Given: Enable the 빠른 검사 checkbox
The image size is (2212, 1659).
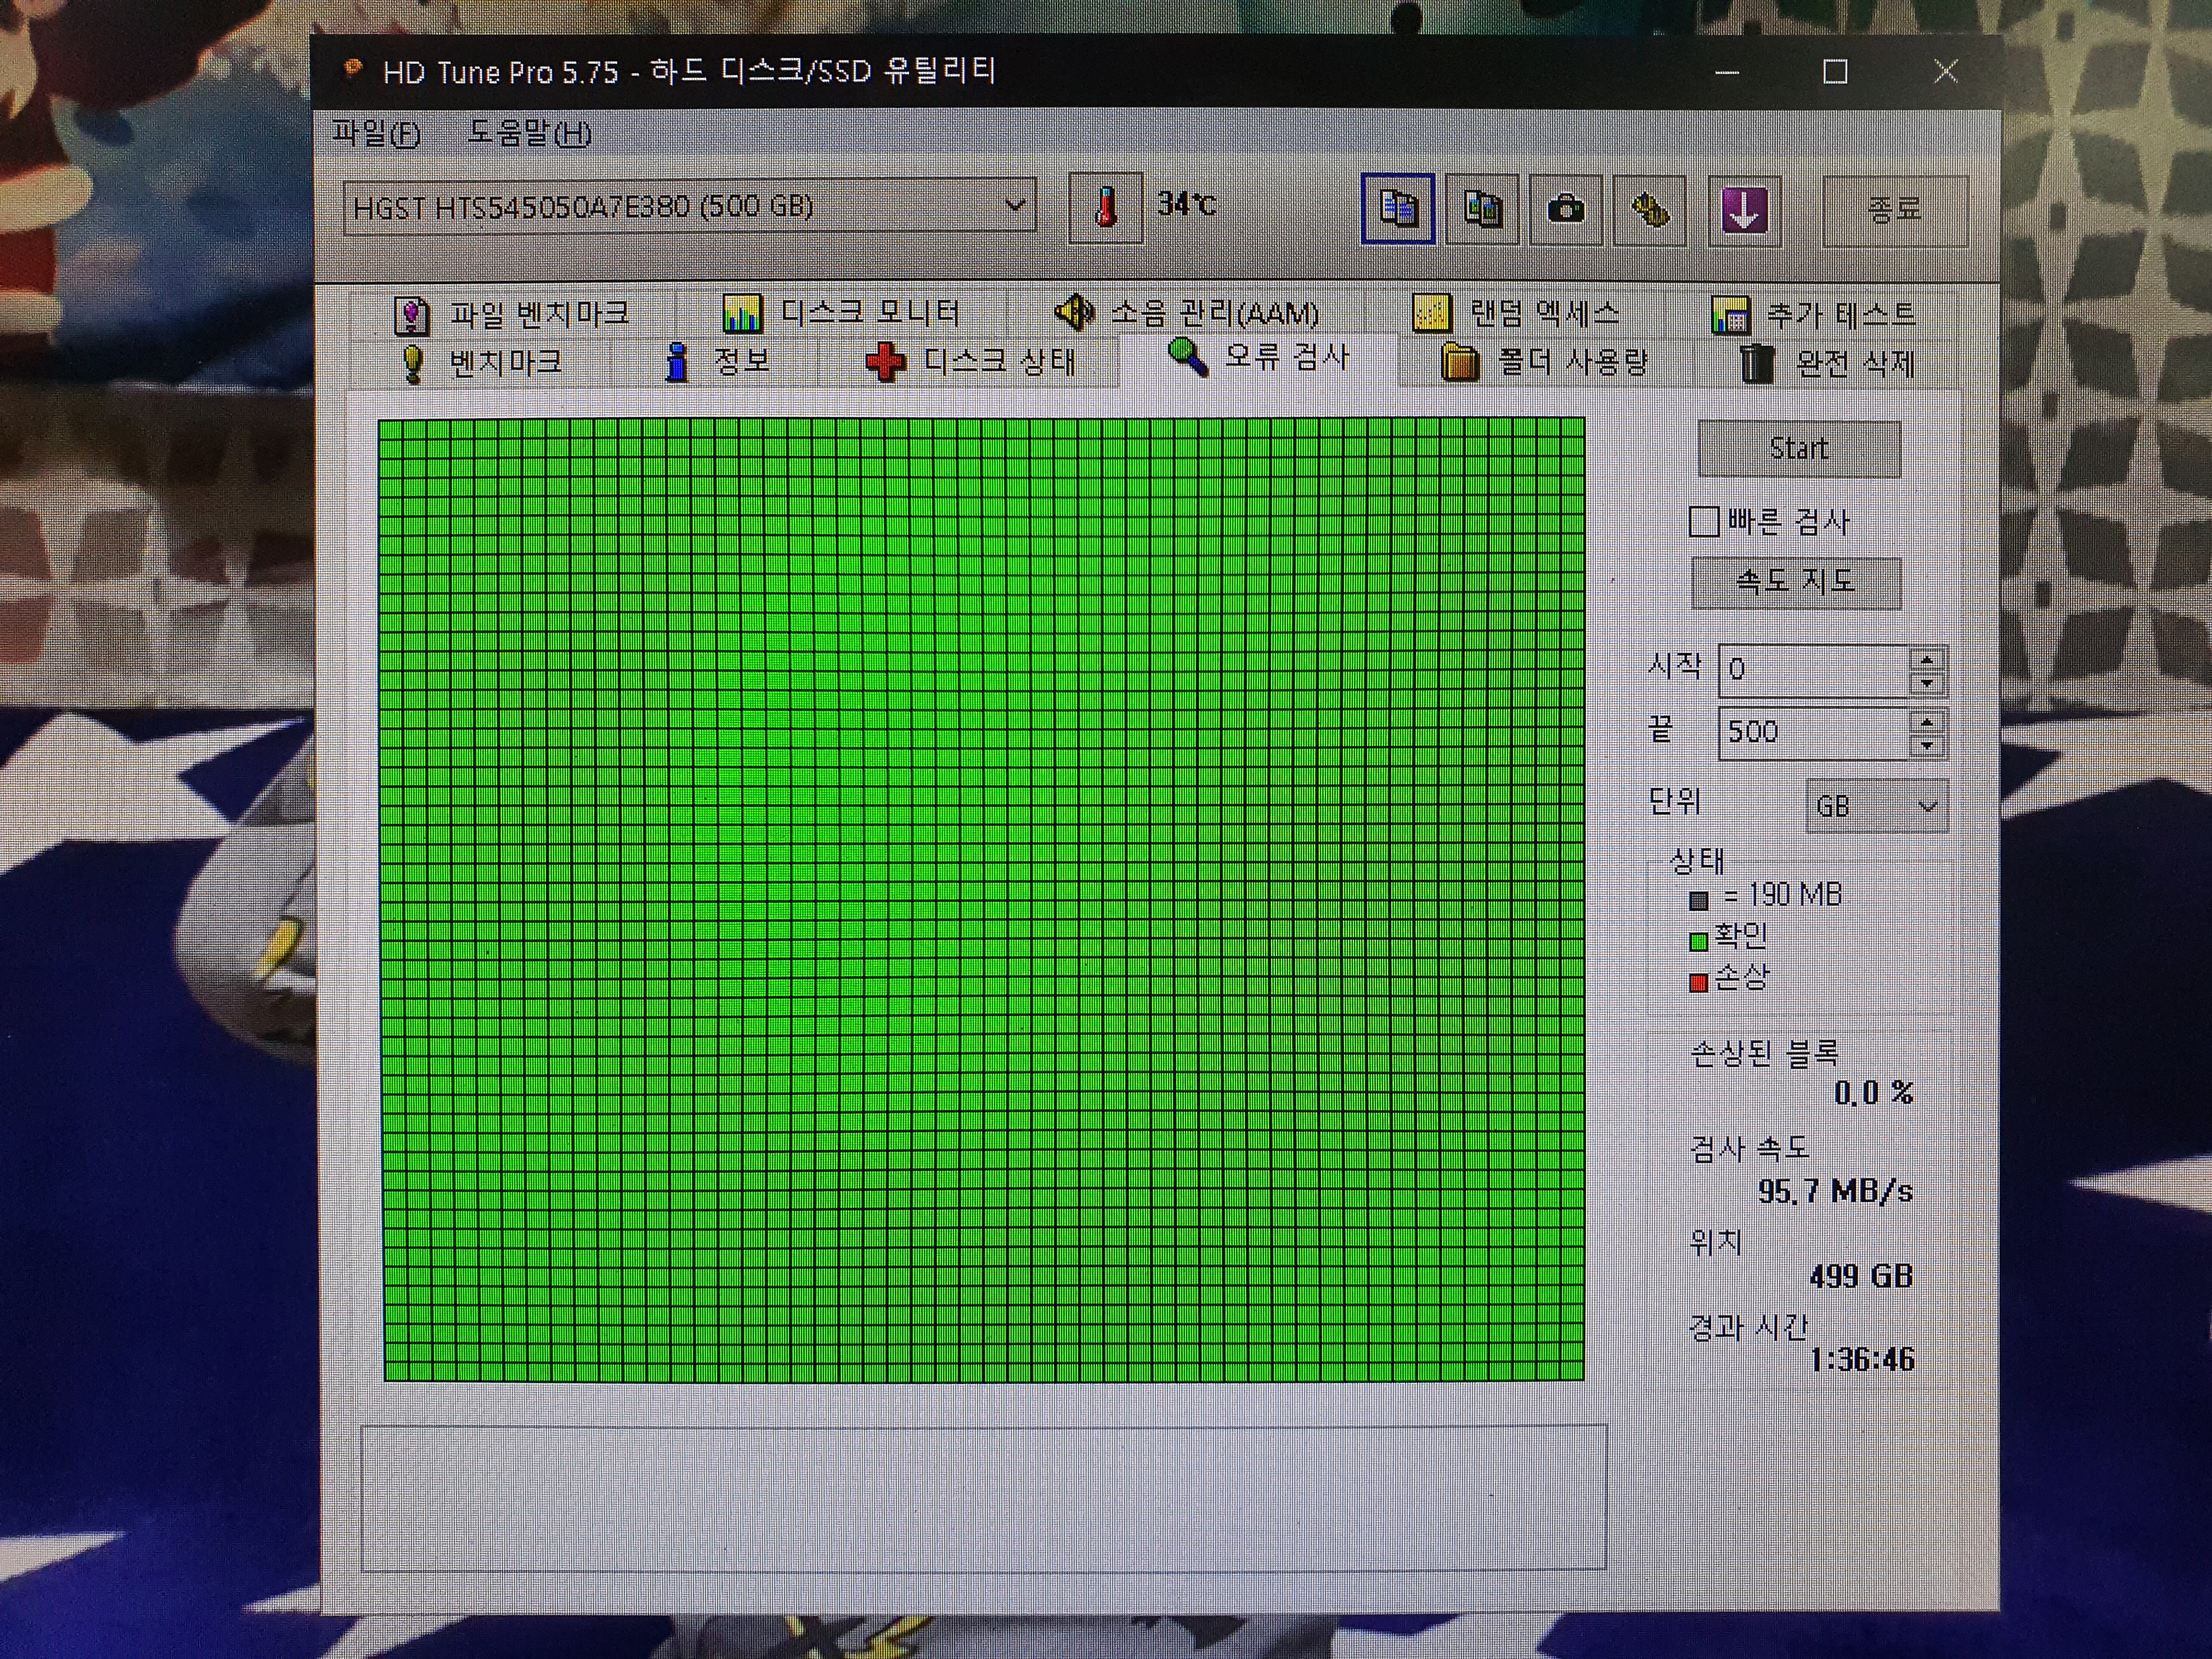Looking at the screenshot, I should tap(1703, 521).
